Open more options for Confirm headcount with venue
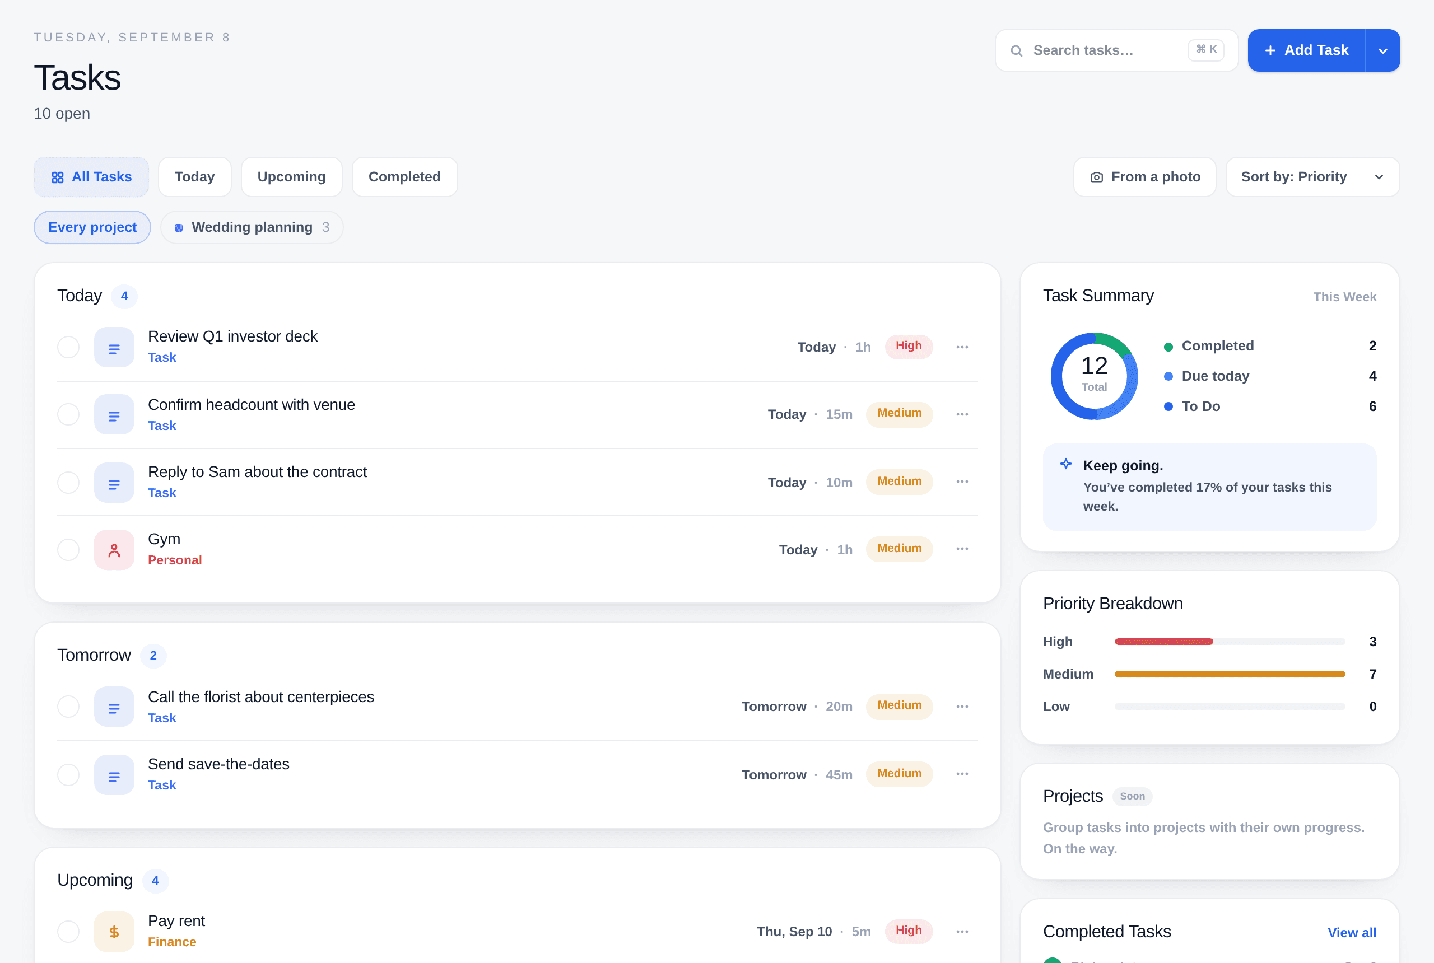This screenshot has width=1434, height=963. [x=962, y=414]
